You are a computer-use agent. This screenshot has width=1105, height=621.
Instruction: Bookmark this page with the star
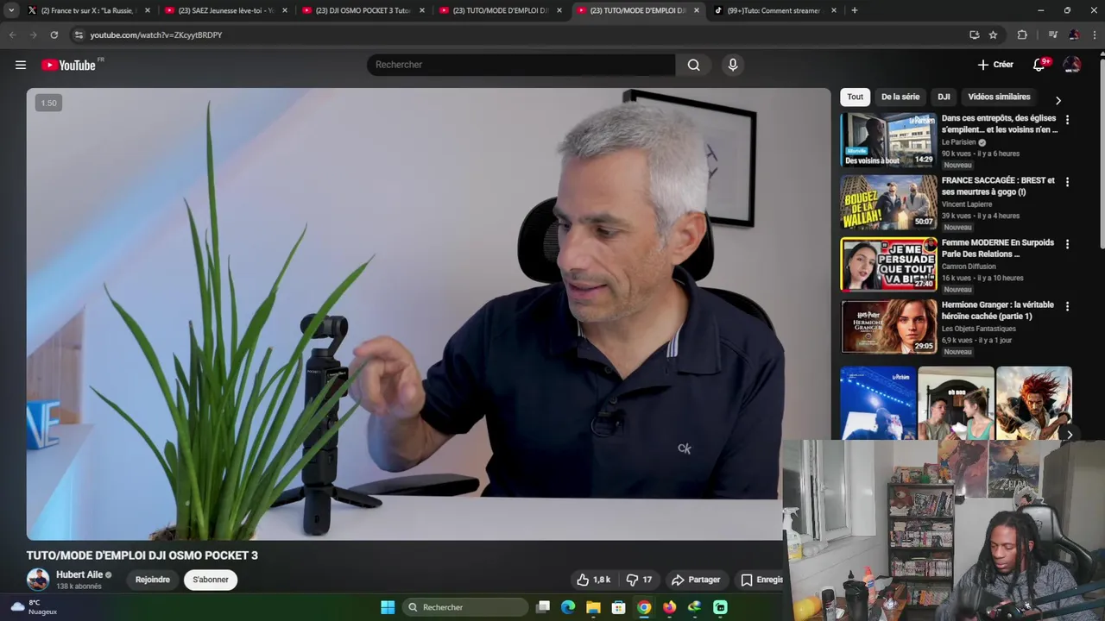(993, 34)
